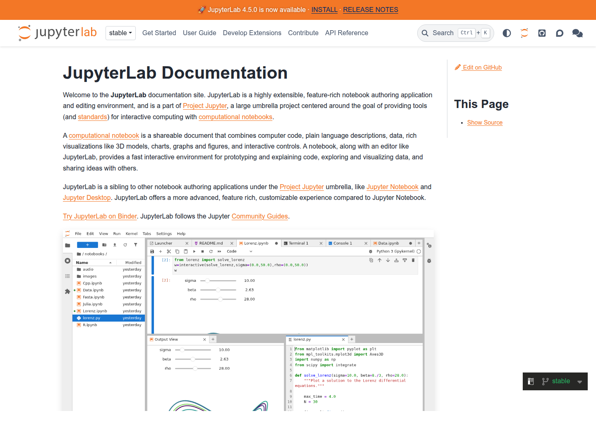
Task: Follow the standards link
Action: [x=92, y=117]
